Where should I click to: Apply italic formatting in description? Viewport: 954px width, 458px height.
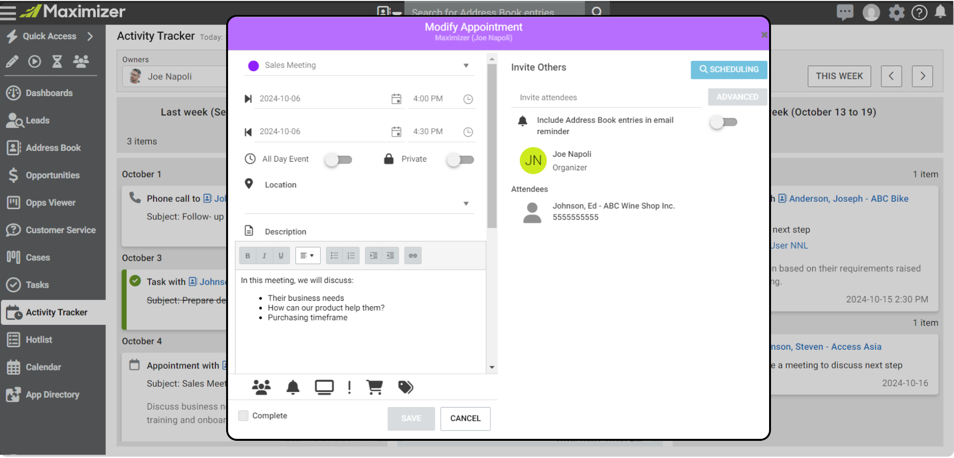[x=264, y=256]
